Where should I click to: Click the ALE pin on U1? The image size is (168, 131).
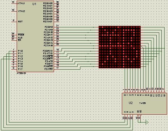coord(20,37)
